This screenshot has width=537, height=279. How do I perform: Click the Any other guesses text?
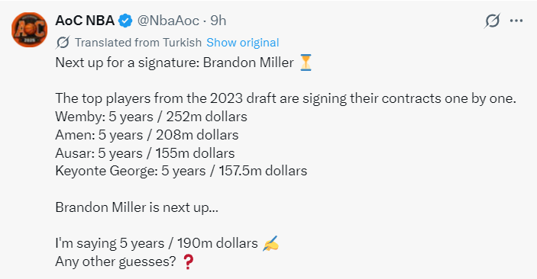click(116, 262)
